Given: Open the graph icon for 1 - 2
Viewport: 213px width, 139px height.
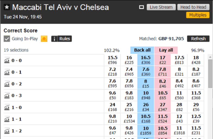Looking at the screenshot, I should tap(7, 131).
